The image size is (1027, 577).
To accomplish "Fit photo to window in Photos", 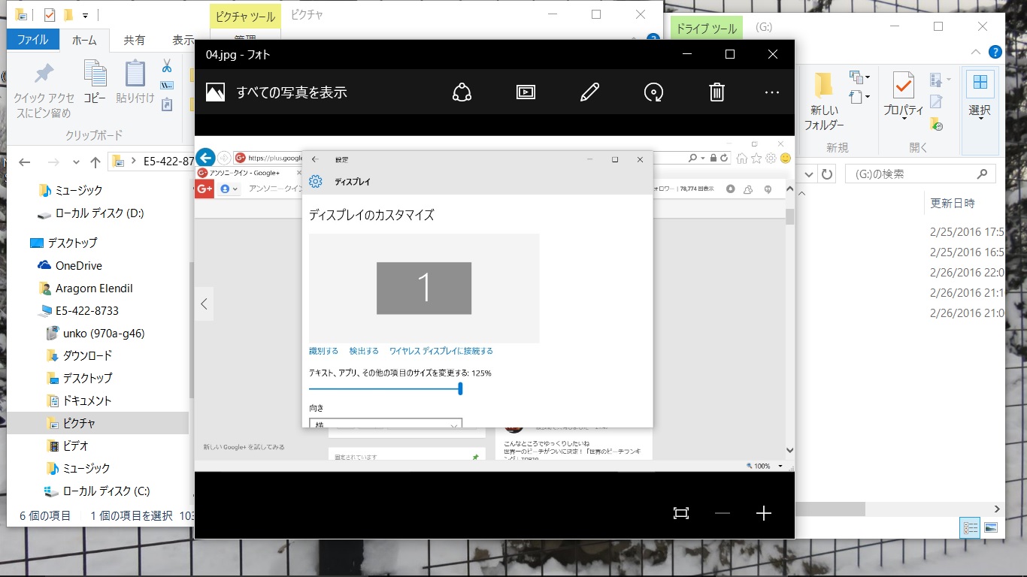I will click(681, 513).
